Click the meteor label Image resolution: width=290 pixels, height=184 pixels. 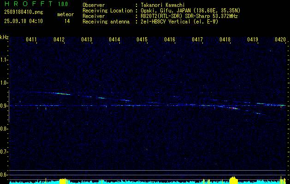click(x=65, y=14)
